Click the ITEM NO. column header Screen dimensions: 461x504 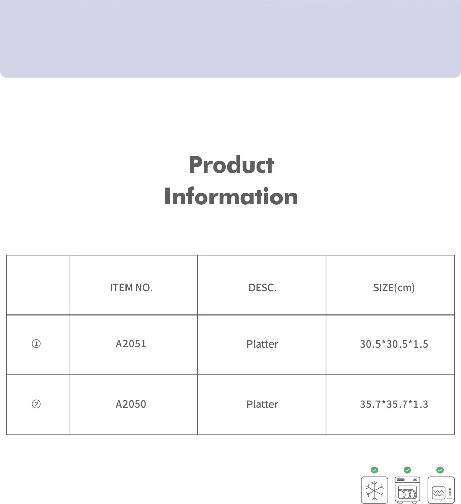pos(131,288)
